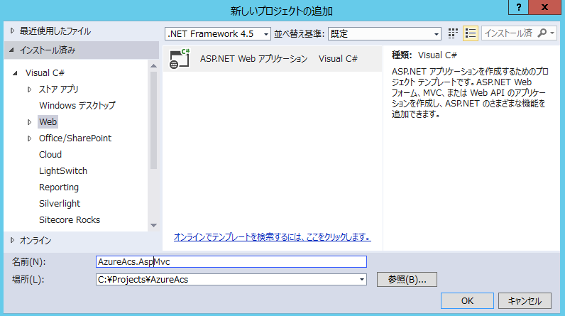565x316 pixels.
Task: Select the Sitecore Rocks category
Action: coord(70,220)
